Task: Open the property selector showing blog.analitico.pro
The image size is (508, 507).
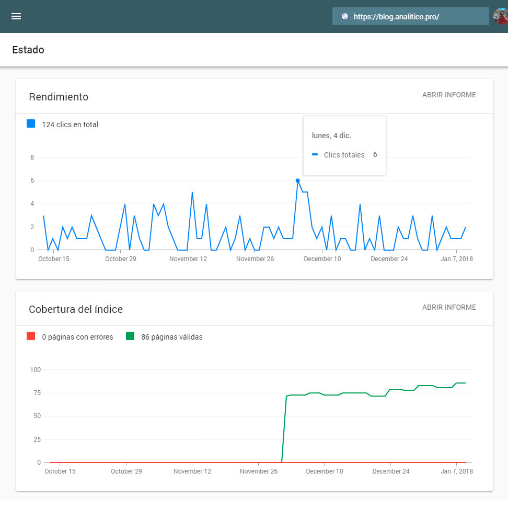Action: pyautogui.click(x=410, y=16)
